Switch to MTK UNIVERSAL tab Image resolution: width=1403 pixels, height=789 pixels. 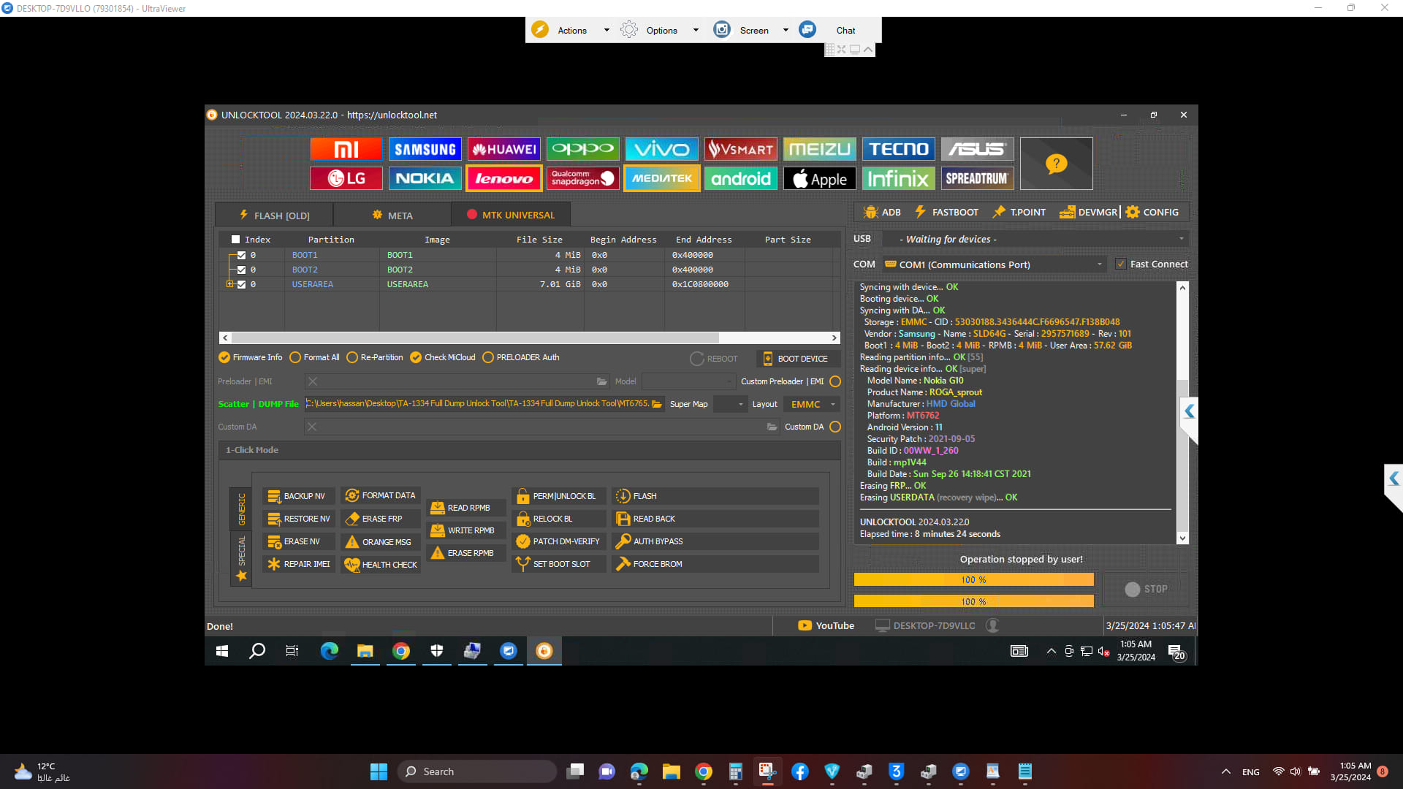coord(511,215)
